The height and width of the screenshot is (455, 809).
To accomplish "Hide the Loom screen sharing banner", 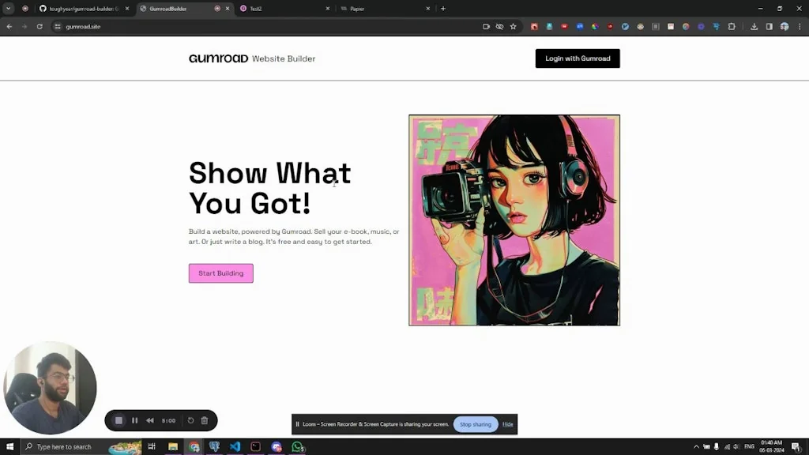I will 507,424.
